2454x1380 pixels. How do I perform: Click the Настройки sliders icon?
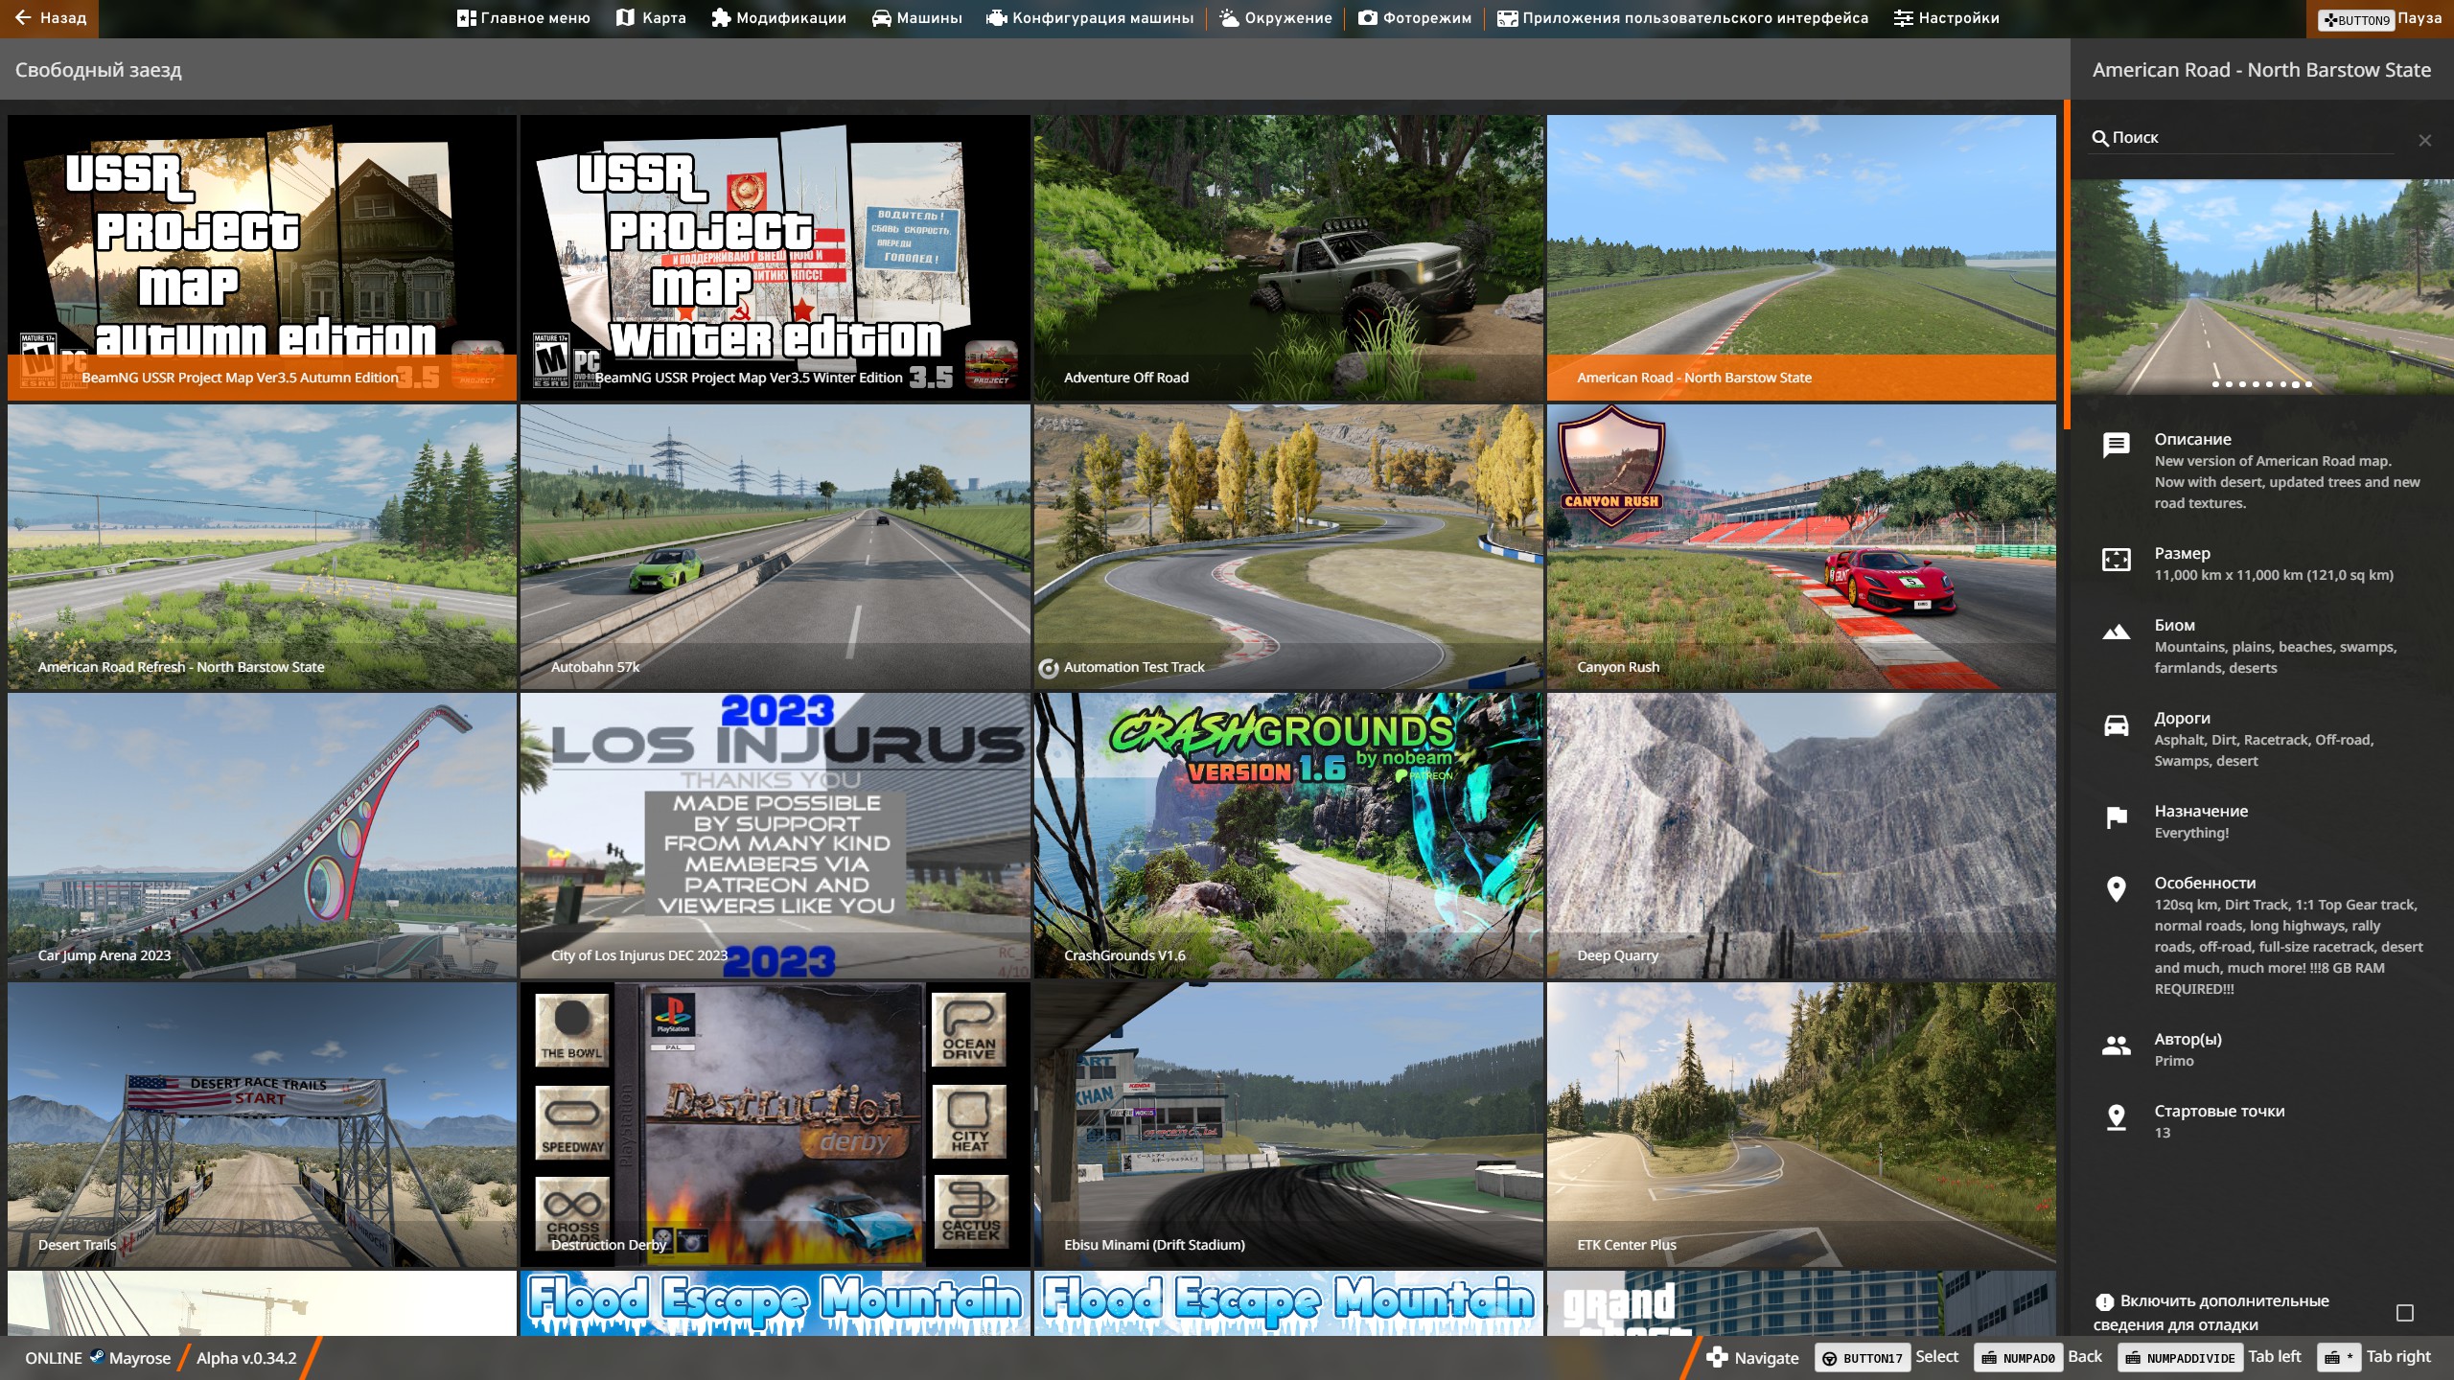point(1903,18)
